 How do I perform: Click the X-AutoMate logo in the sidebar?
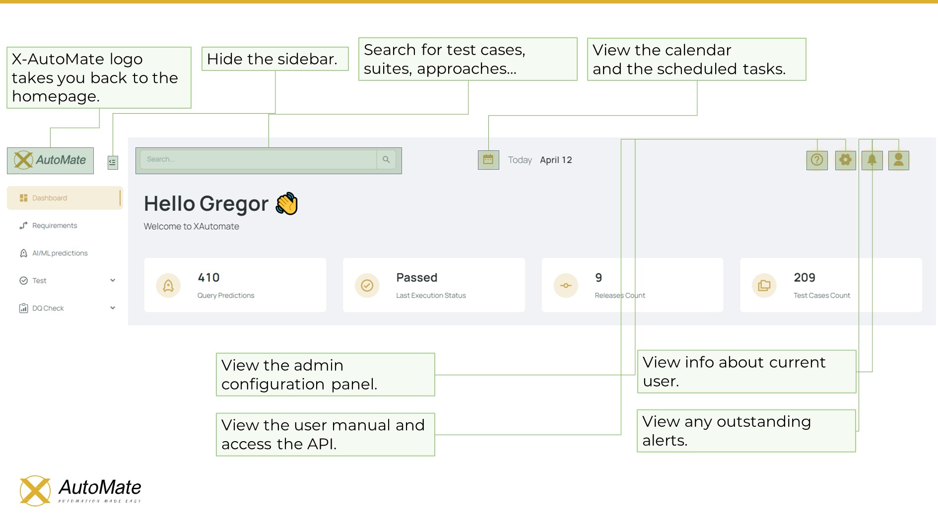click(x=50, y=160)
